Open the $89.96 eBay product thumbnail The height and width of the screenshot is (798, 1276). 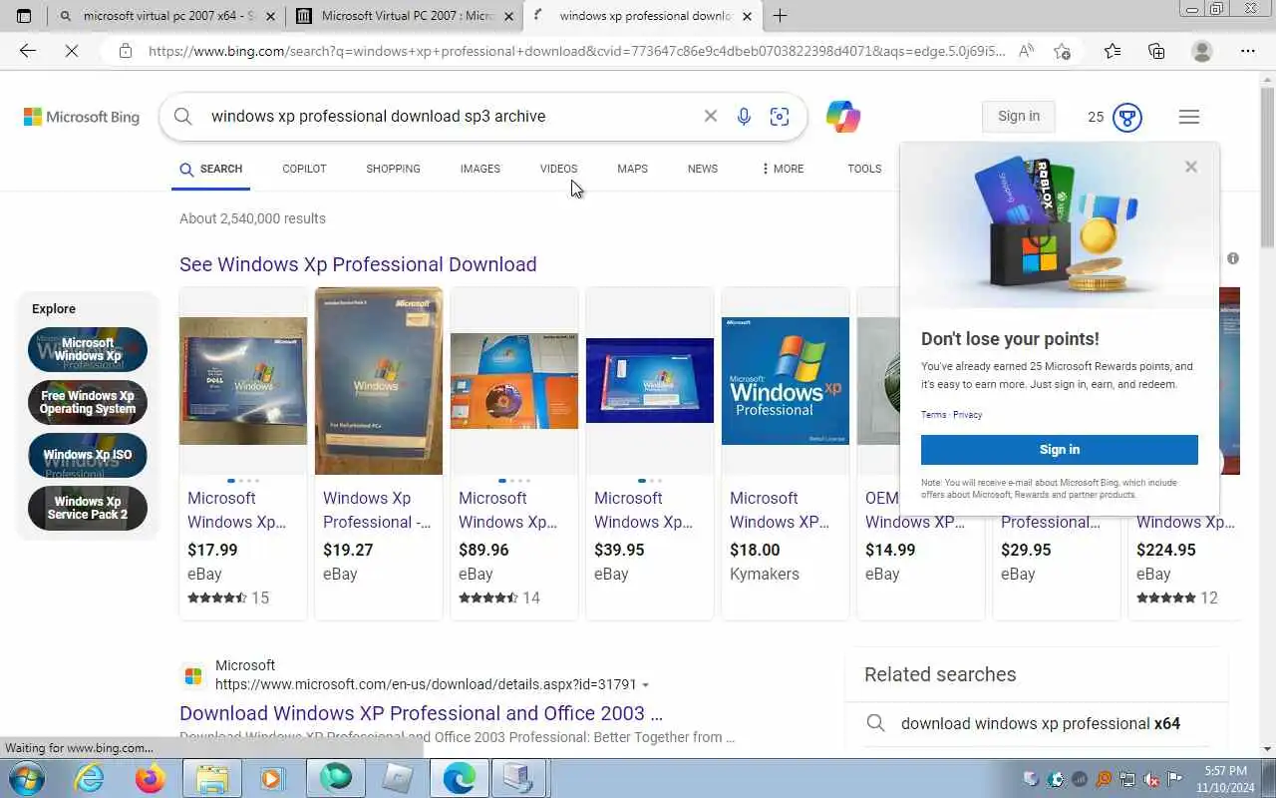pyautogui.click(x=514, y=381)
